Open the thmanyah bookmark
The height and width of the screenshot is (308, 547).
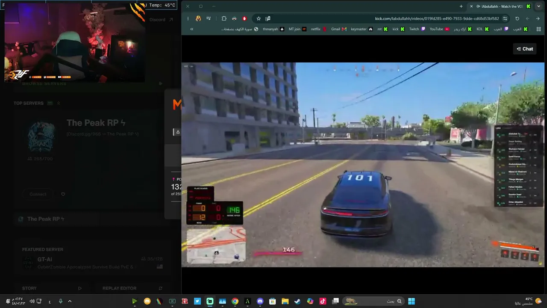(x=273, y=29)
